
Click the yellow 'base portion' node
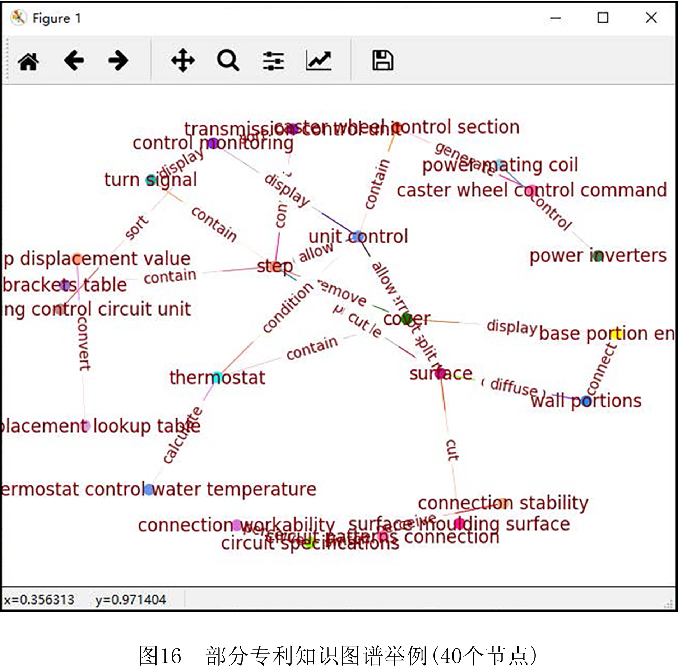[x=616, y=334]
